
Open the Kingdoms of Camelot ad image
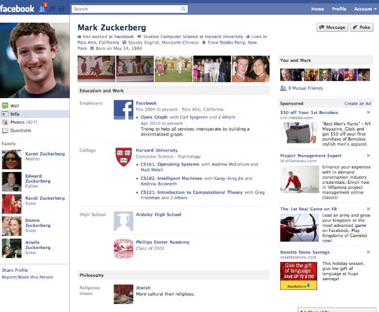point(300,227)
